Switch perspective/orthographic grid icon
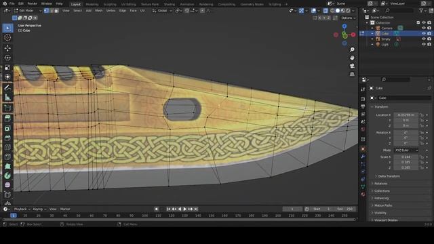The width and height of the screenshot is (434, 244). 352,74
